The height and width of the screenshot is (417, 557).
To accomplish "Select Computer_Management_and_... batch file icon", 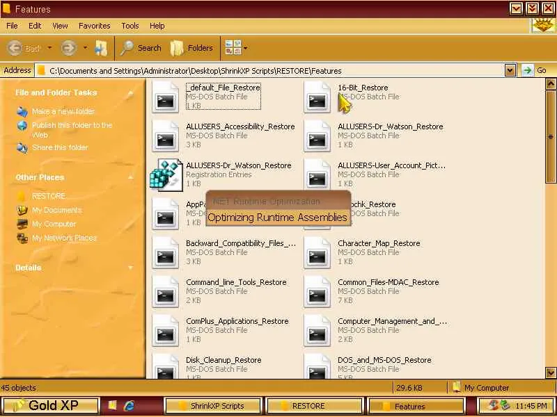I will (317, 331).
